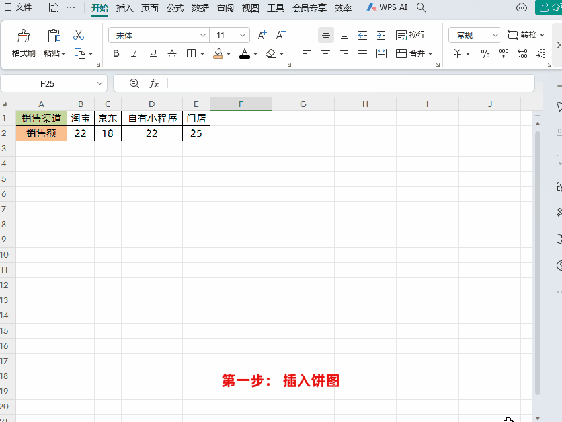
Task: Apply the font color A swatch
Action: [x=245, y=53]
